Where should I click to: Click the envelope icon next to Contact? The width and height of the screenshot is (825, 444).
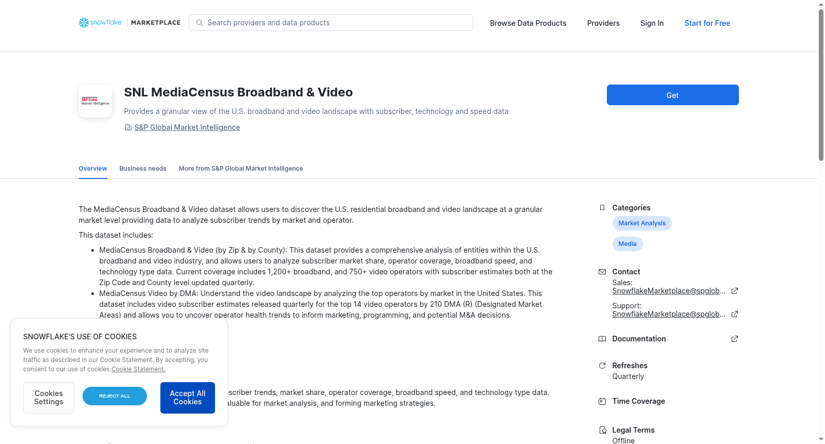pyautogui.click(x=602, y=272)
